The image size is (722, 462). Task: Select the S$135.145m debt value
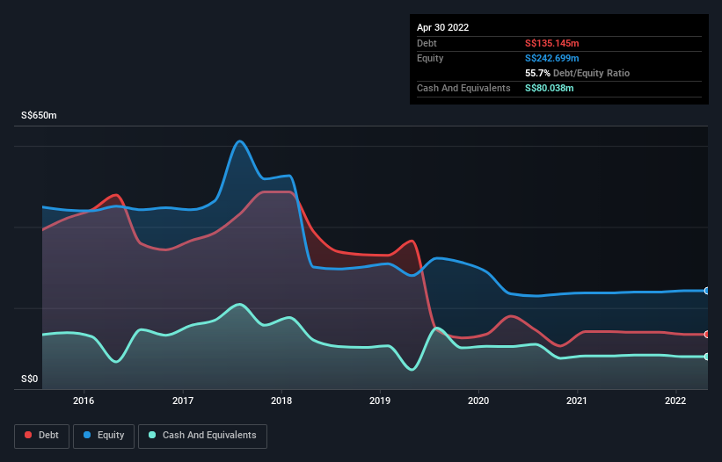551,43
